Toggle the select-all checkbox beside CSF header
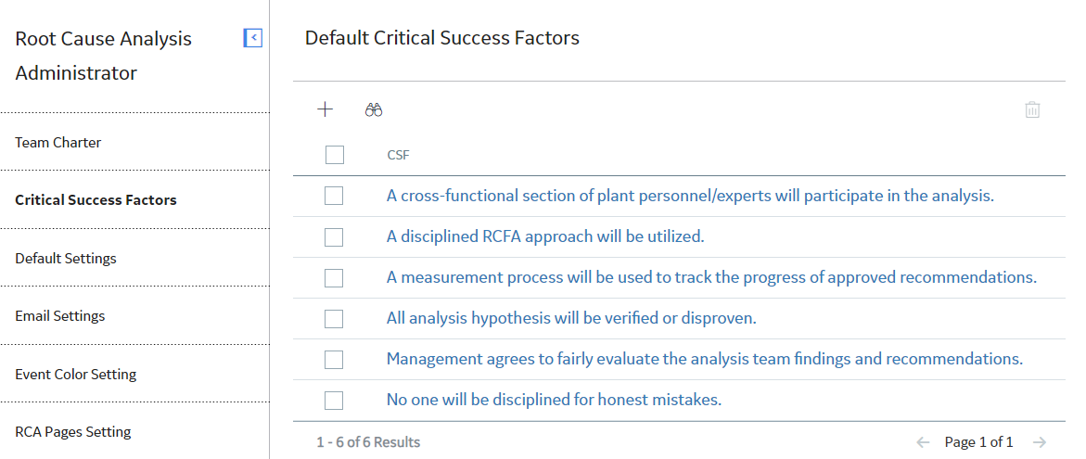 click(335, 155)
